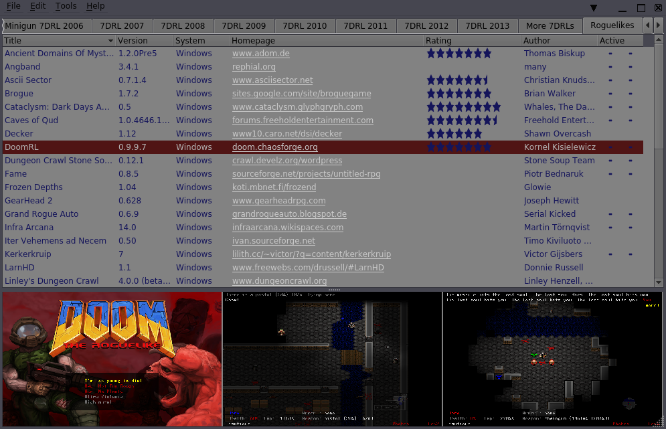Click the star rating of Ancient Domains
The height and width of the screenshot is (429, 666).
coord(459,54)
